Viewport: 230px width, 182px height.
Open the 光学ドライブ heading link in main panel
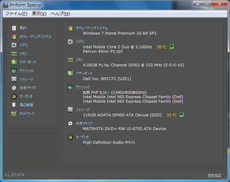pos(84,123)
